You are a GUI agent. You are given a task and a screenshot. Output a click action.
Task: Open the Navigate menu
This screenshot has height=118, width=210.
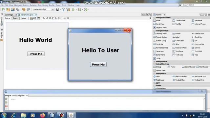[x=18, y=5]
